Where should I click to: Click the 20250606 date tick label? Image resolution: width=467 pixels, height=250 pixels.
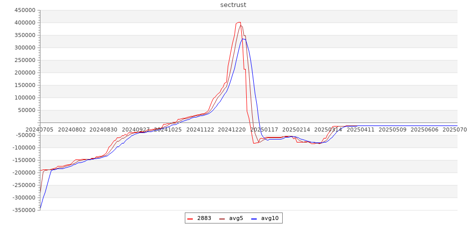pyautogui.click(x=425, y=129)
